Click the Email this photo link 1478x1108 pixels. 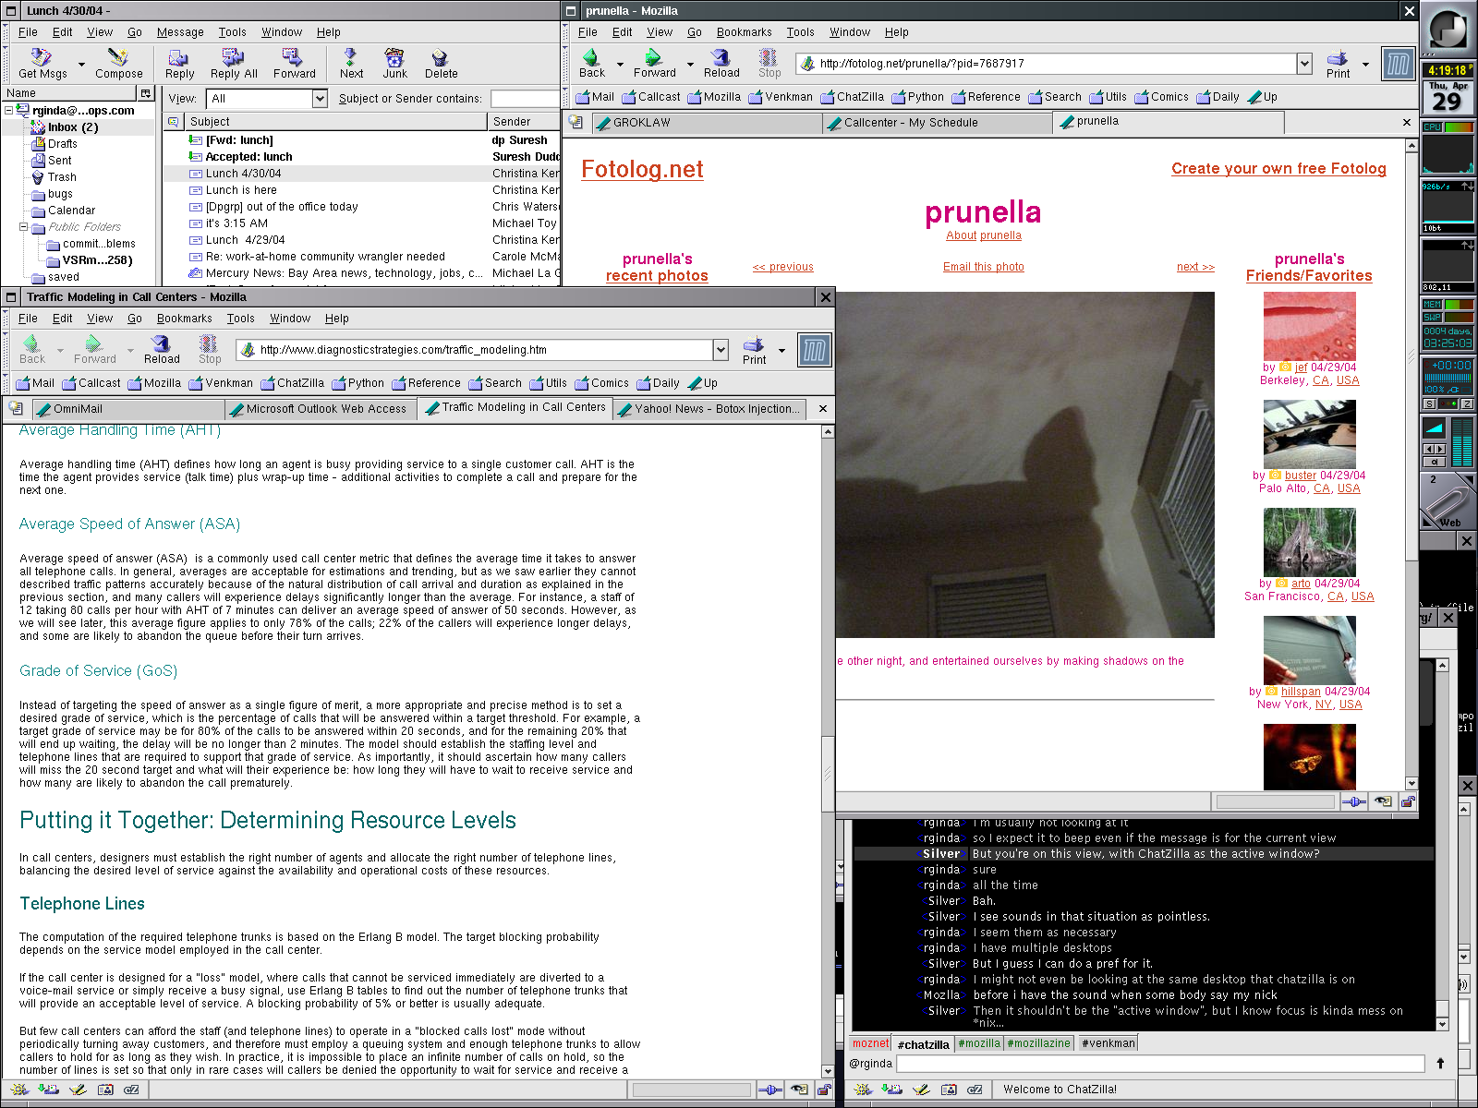983,267
